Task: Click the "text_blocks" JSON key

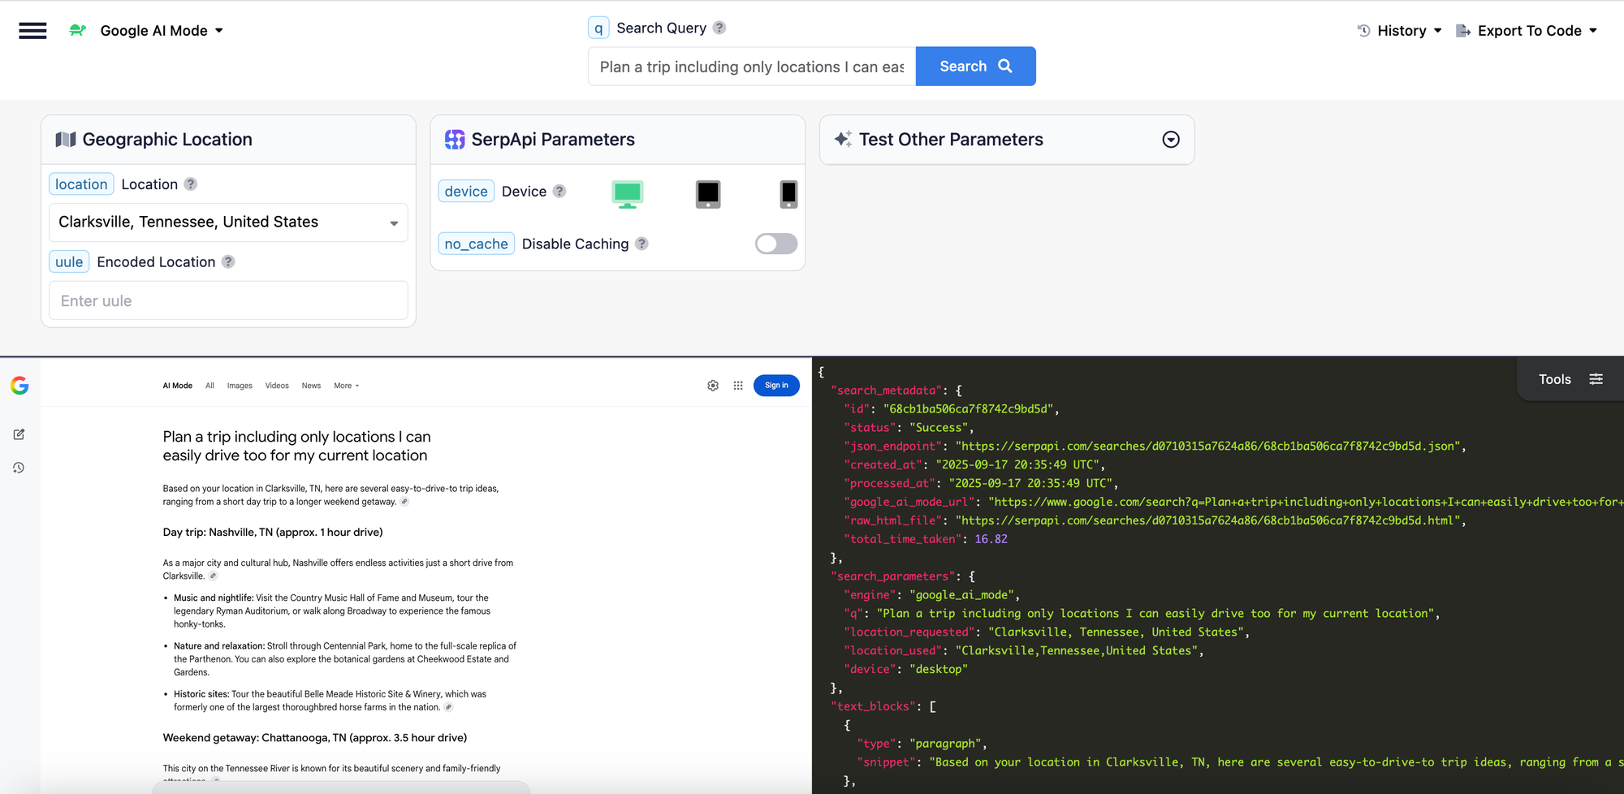Action: pos(874,707)
